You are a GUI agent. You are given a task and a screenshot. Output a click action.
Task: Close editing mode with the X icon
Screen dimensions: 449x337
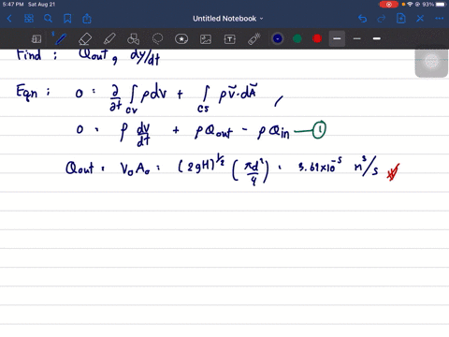420,19
